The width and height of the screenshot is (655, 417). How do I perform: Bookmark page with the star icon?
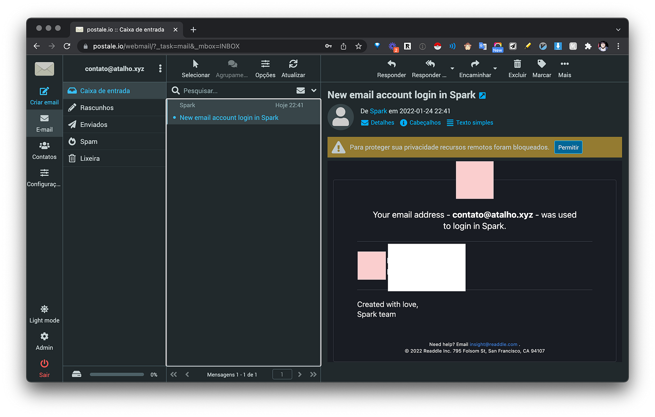point(359,46)
